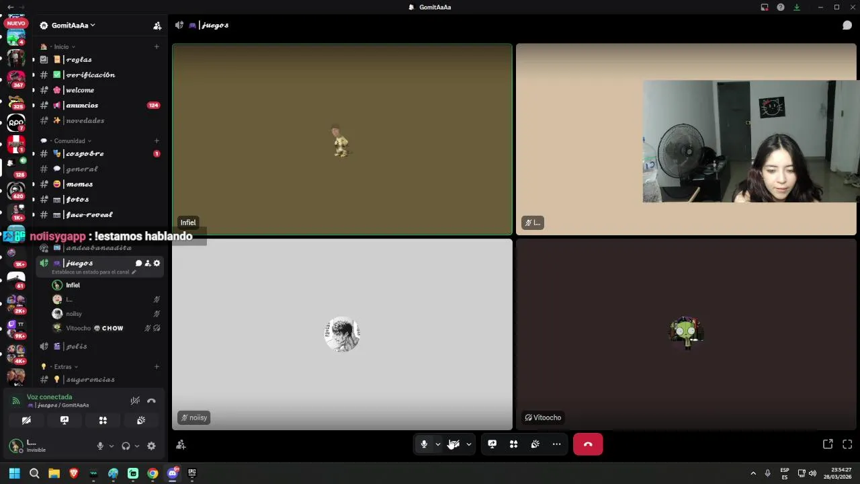Open output device arrow in user panel
860x484 pixels.
[x=136, y=446]
